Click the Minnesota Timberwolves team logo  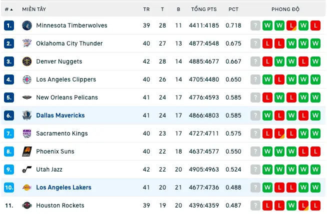click(27, 25)
